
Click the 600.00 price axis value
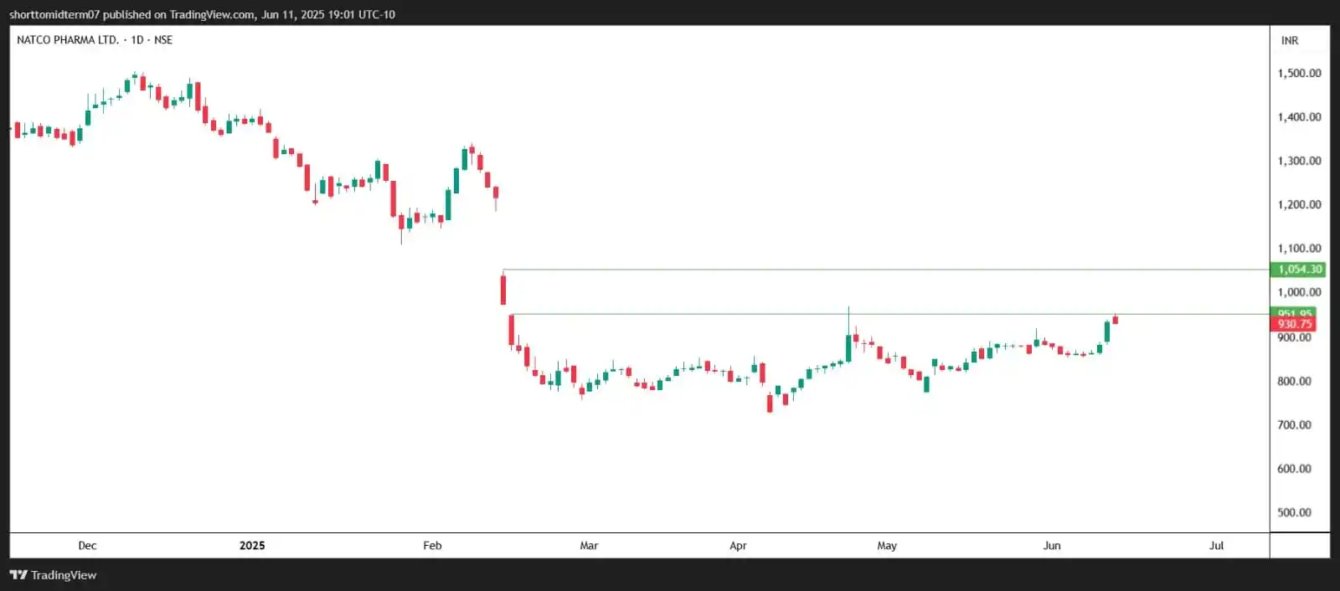pyautogui.click(x=1294, y=469)
